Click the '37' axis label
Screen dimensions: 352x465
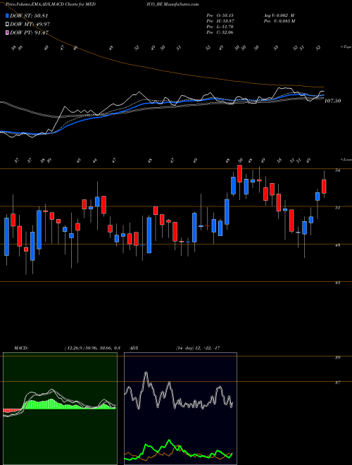click(337, 383)
